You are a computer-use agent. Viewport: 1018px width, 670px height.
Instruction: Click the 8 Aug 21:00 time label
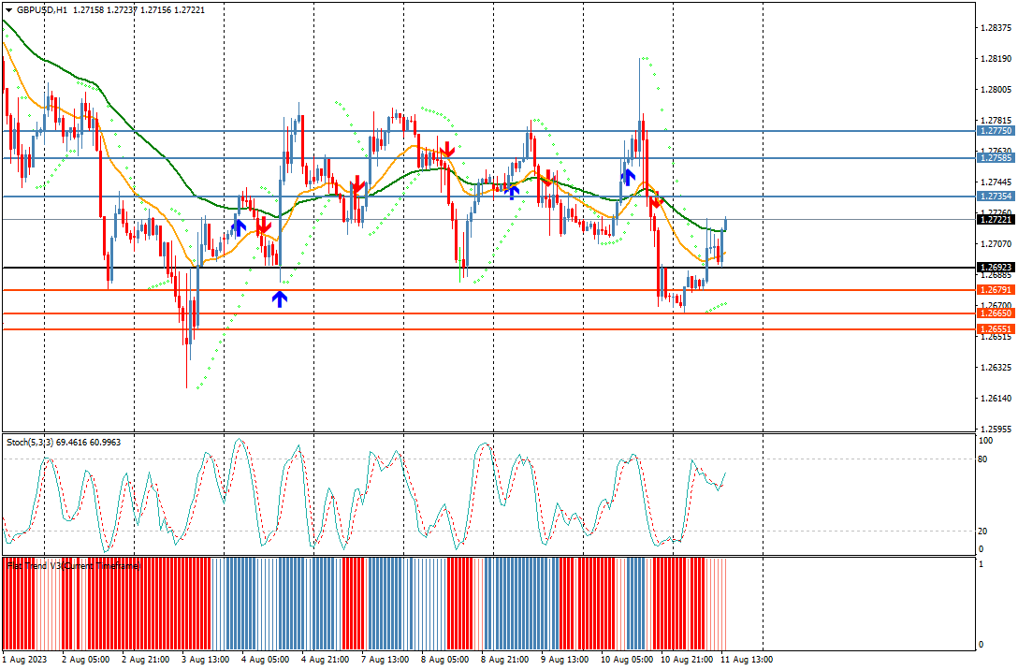coord(504,660)
